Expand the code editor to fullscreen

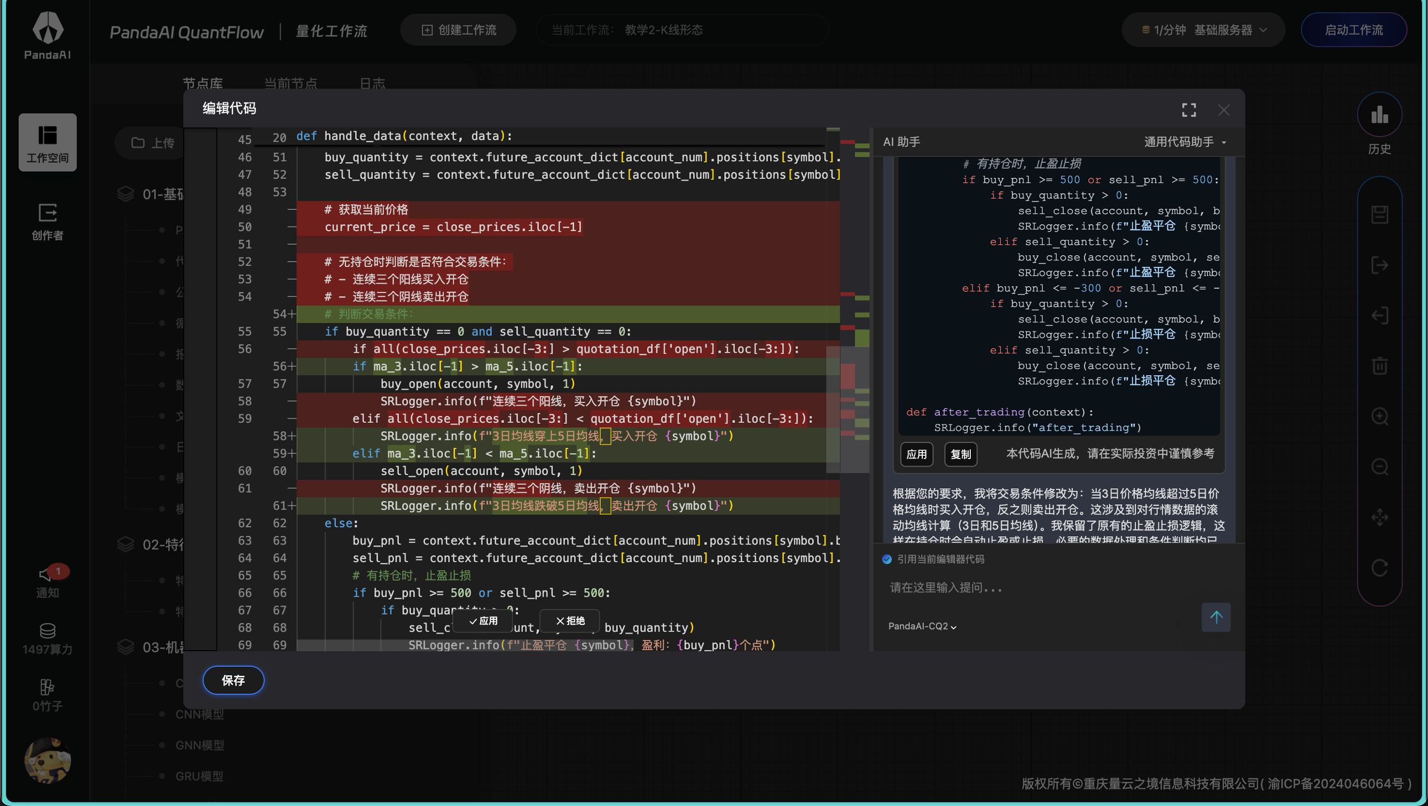tap(1189, 109)
